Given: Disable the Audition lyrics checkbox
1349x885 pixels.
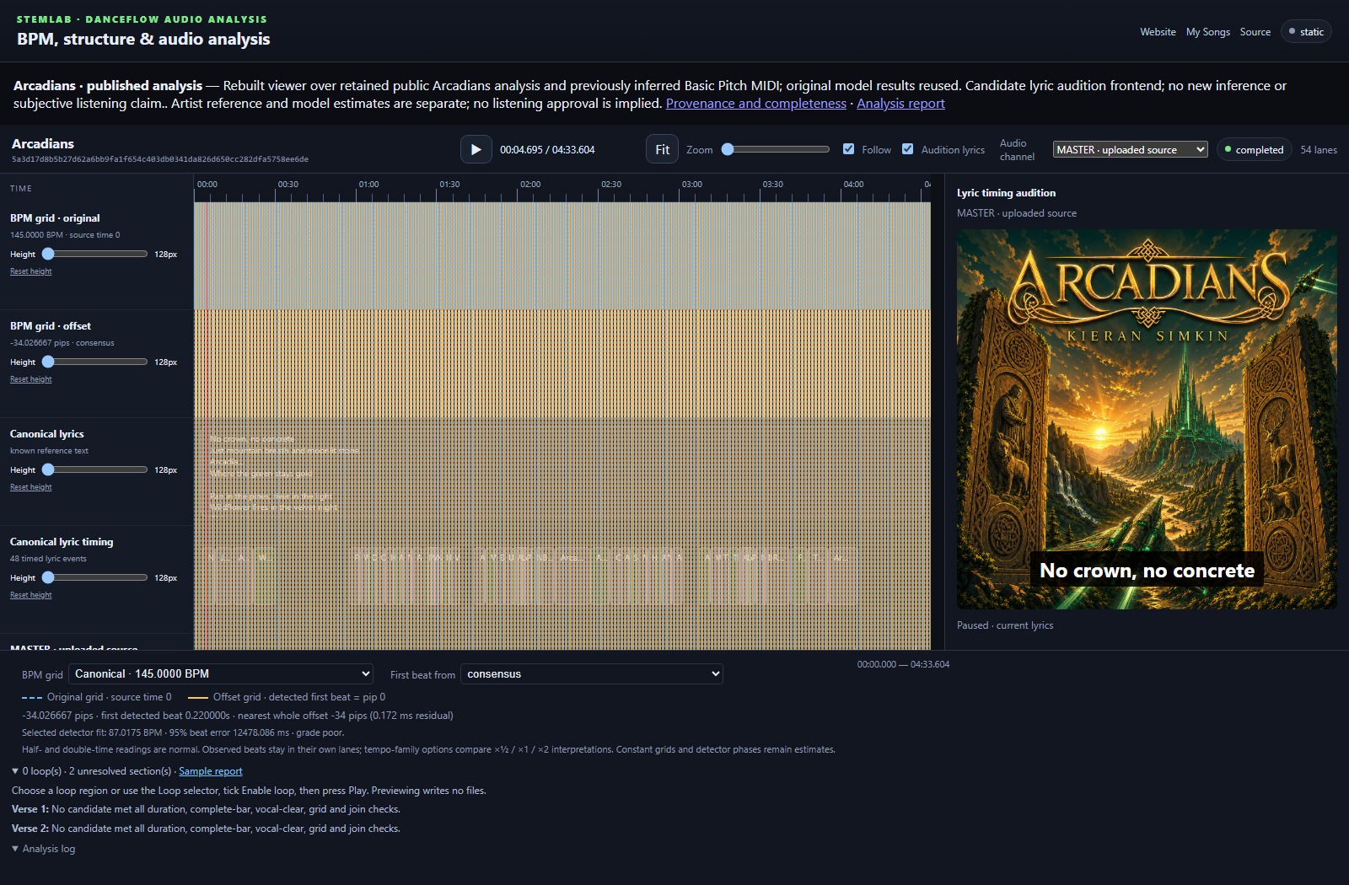Looking at the screenshot, I should pos(907,149).
